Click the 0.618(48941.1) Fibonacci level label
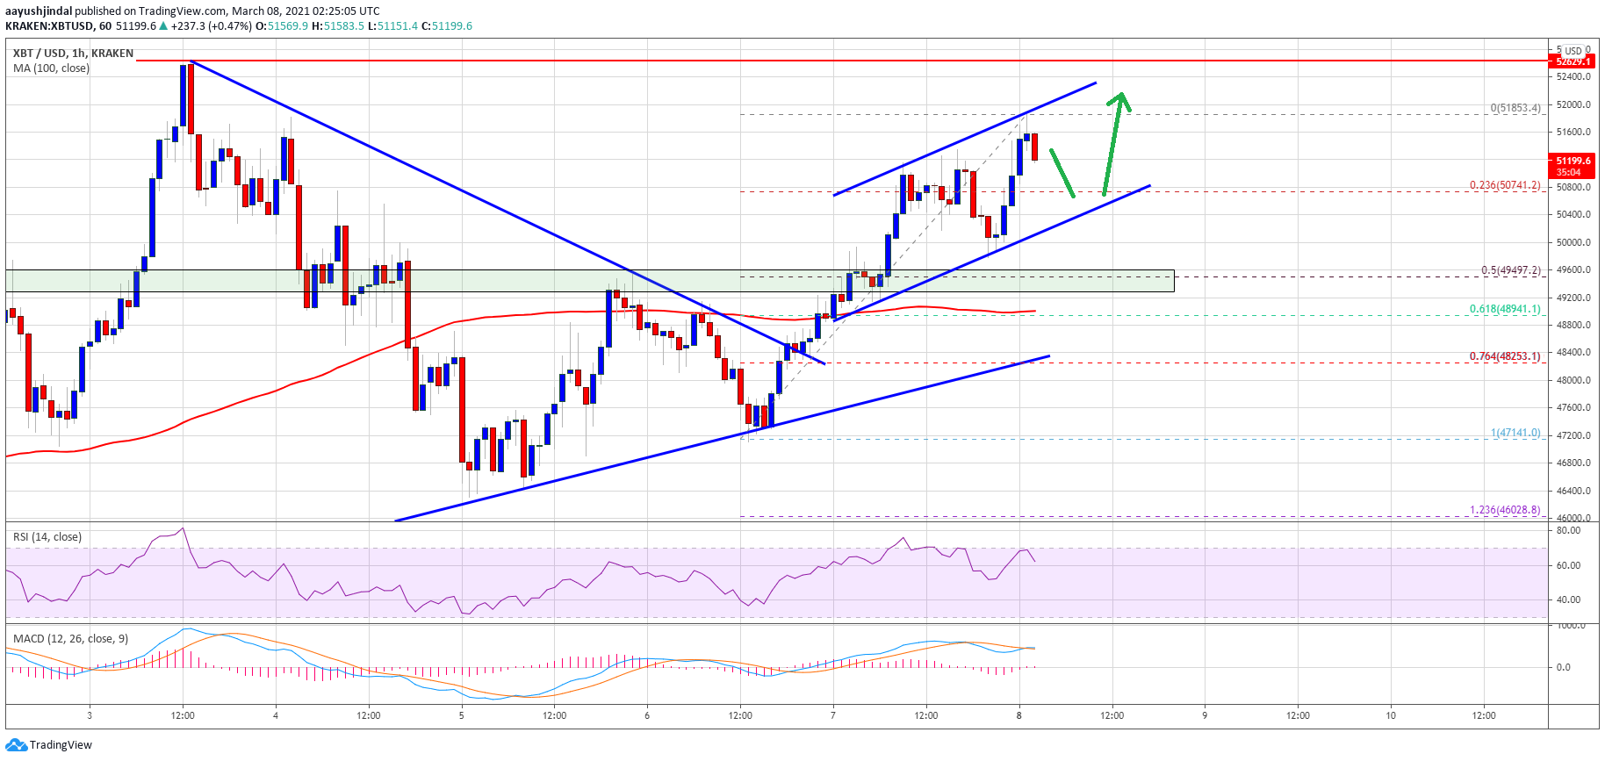The width and height of the screenshot is (1605, 761). click(1504, 309)
